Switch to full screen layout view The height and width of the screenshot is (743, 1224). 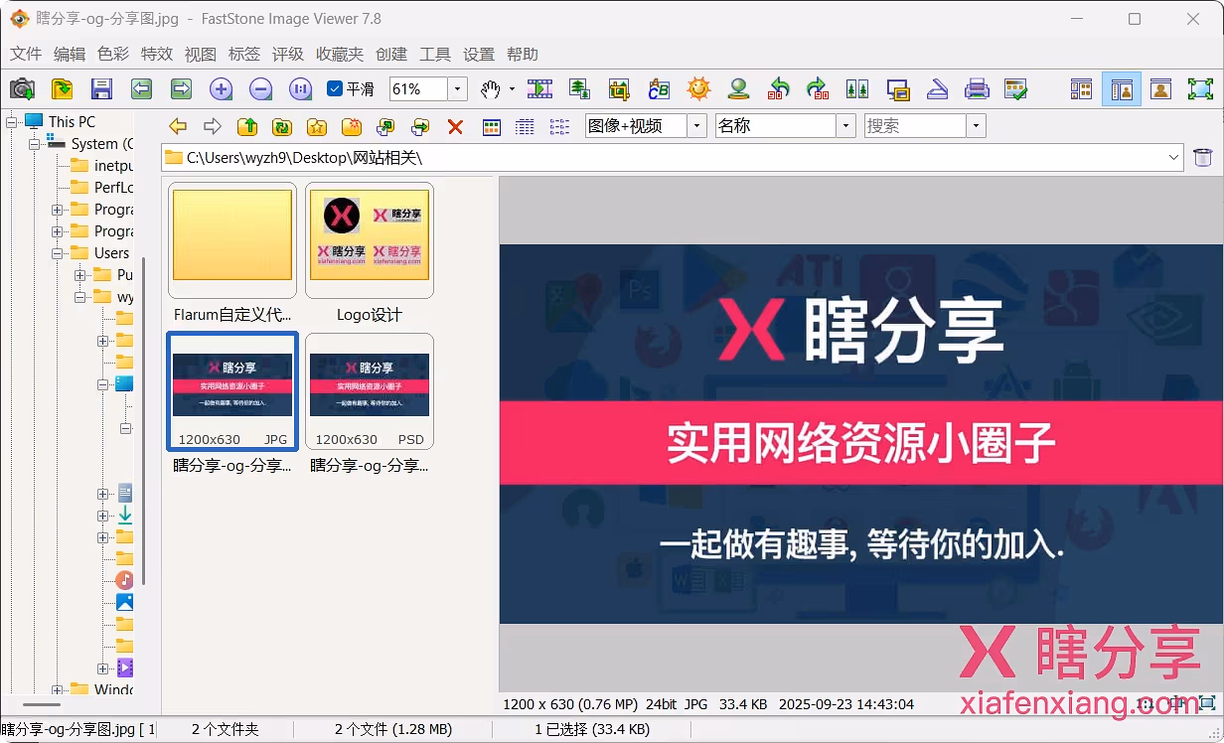click(1200, 88)
